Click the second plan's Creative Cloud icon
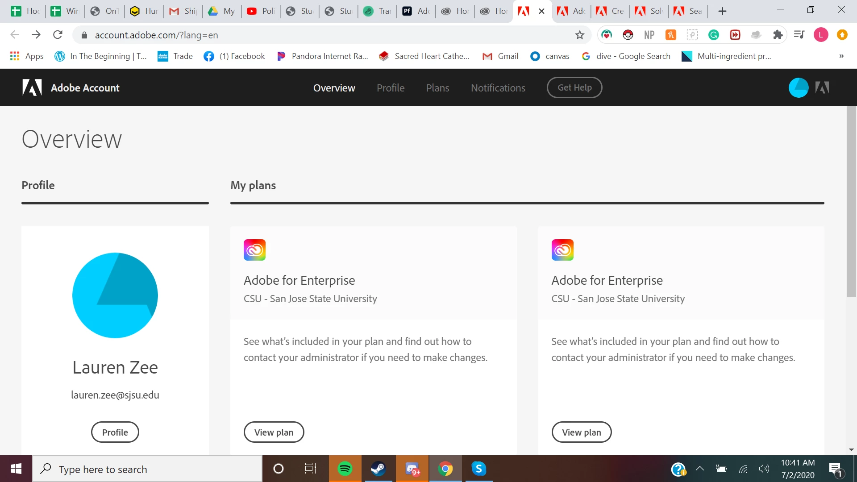The height and width of the screenshot is (482, 857). 562,250
